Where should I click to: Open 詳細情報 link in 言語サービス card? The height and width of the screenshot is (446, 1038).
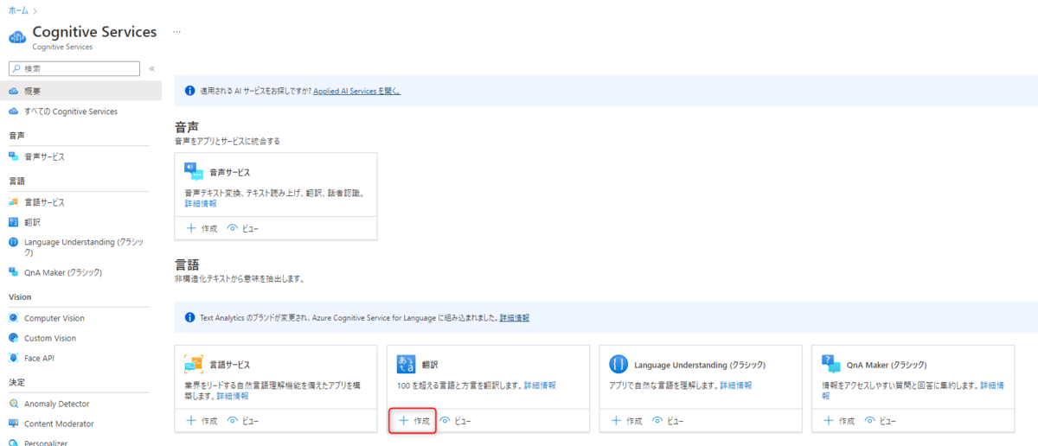[x=232, y=396]
